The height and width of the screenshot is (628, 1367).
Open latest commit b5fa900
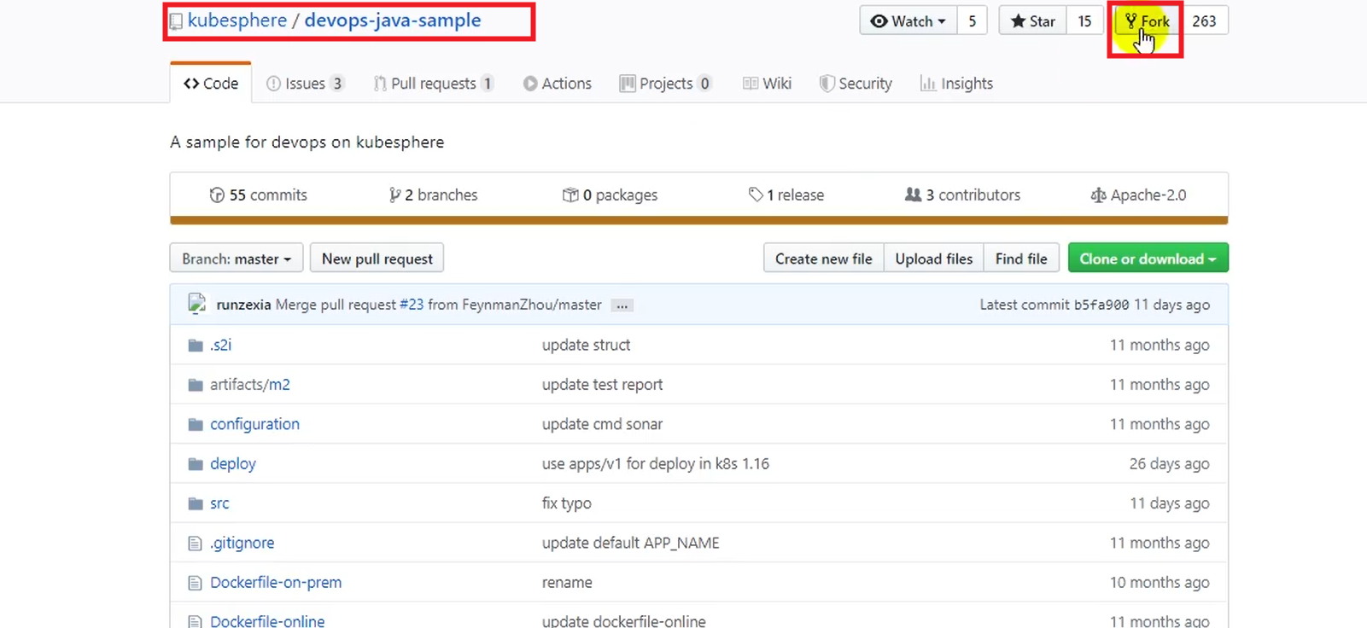click(1101, 305)
